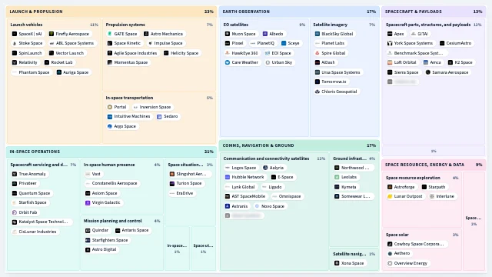Screen dimensions: 492x277
Task: Expand the narrow Space... 2% tile
Action: tap(474, 221)
